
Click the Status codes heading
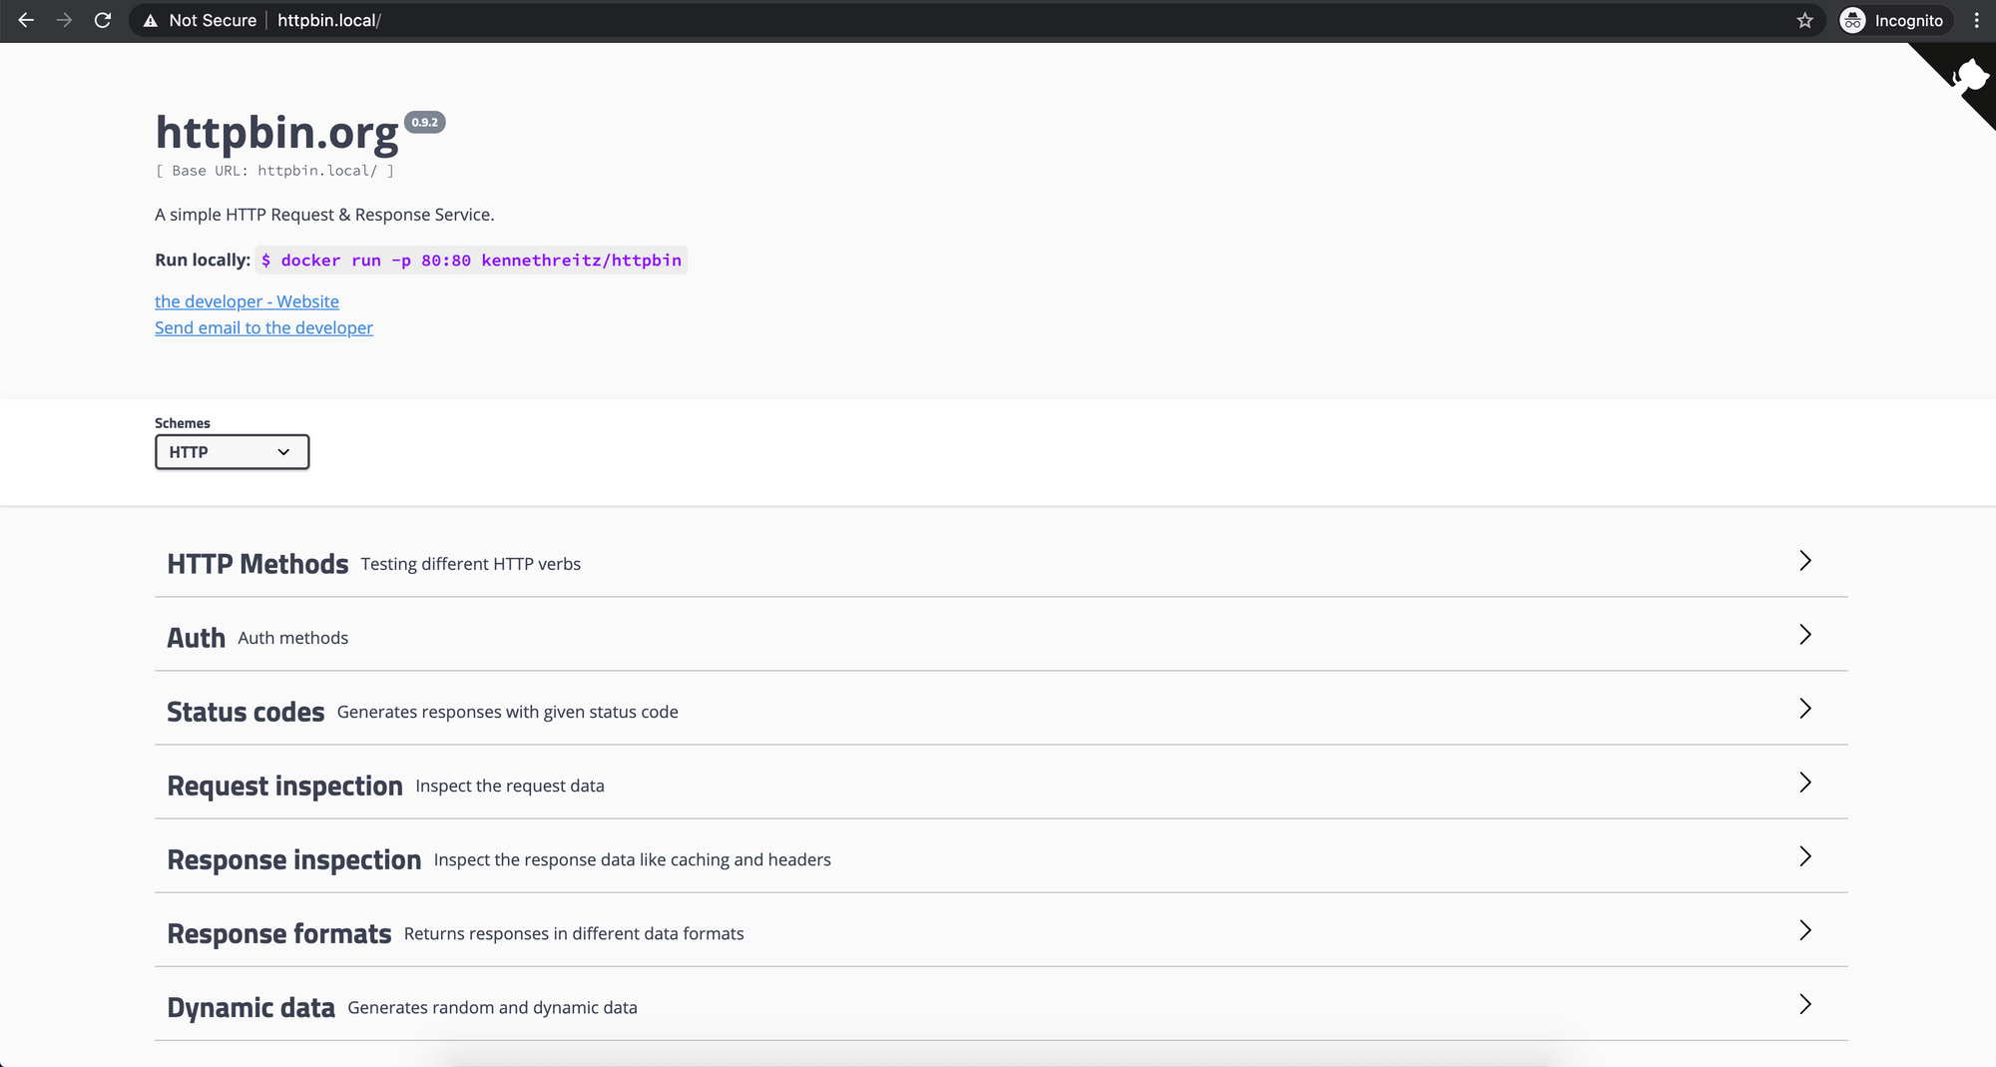click(246, 712)
